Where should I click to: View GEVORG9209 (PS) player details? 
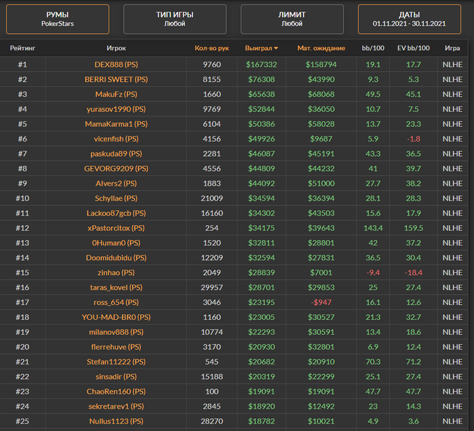116,169
